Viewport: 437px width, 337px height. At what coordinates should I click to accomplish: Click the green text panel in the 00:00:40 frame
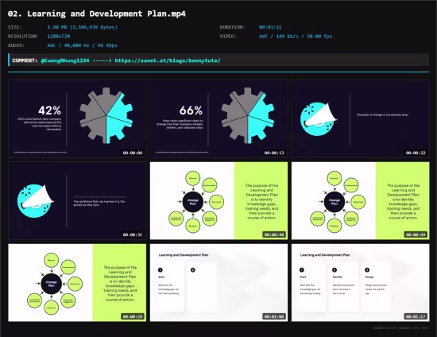point(261,201)
